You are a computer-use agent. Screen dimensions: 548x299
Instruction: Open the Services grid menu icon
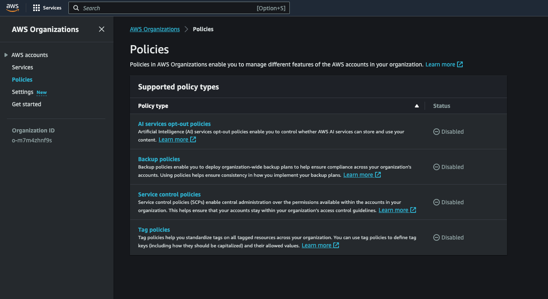tap(36, 8)
